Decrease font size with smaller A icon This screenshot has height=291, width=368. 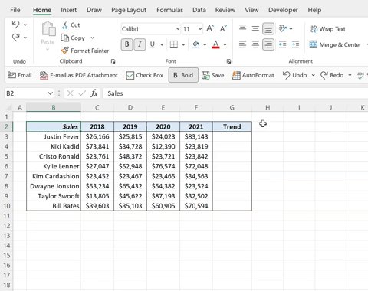tap(223, 28)
